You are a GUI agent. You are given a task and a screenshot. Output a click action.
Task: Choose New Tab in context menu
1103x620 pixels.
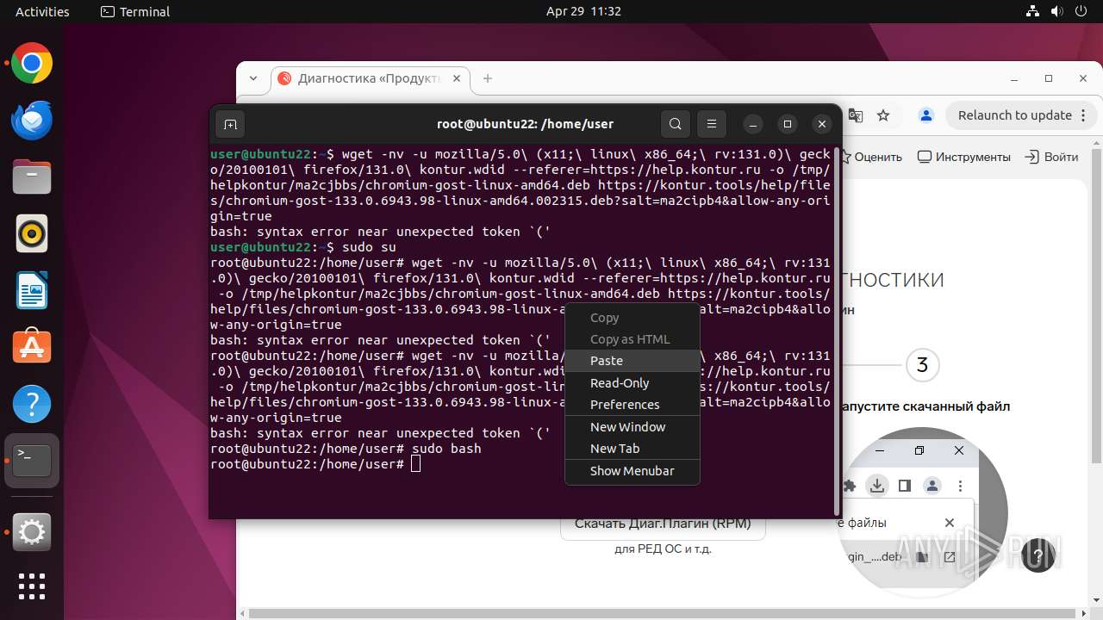(632, 449)
